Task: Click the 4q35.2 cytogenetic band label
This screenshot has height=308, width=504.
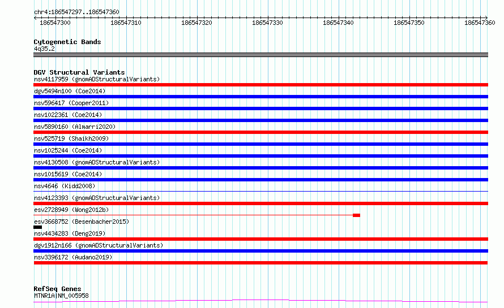Action: click(44, 49)
